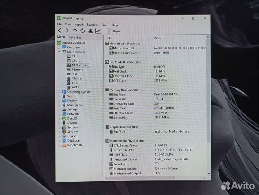This screenshot has width=259, height=195.
Task: Open the File menu
Action: [59, 24]
